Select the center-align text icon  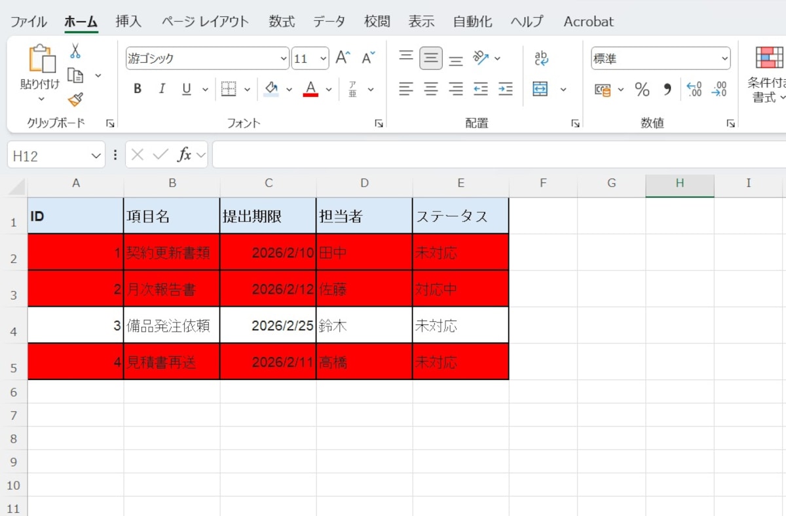430,89
